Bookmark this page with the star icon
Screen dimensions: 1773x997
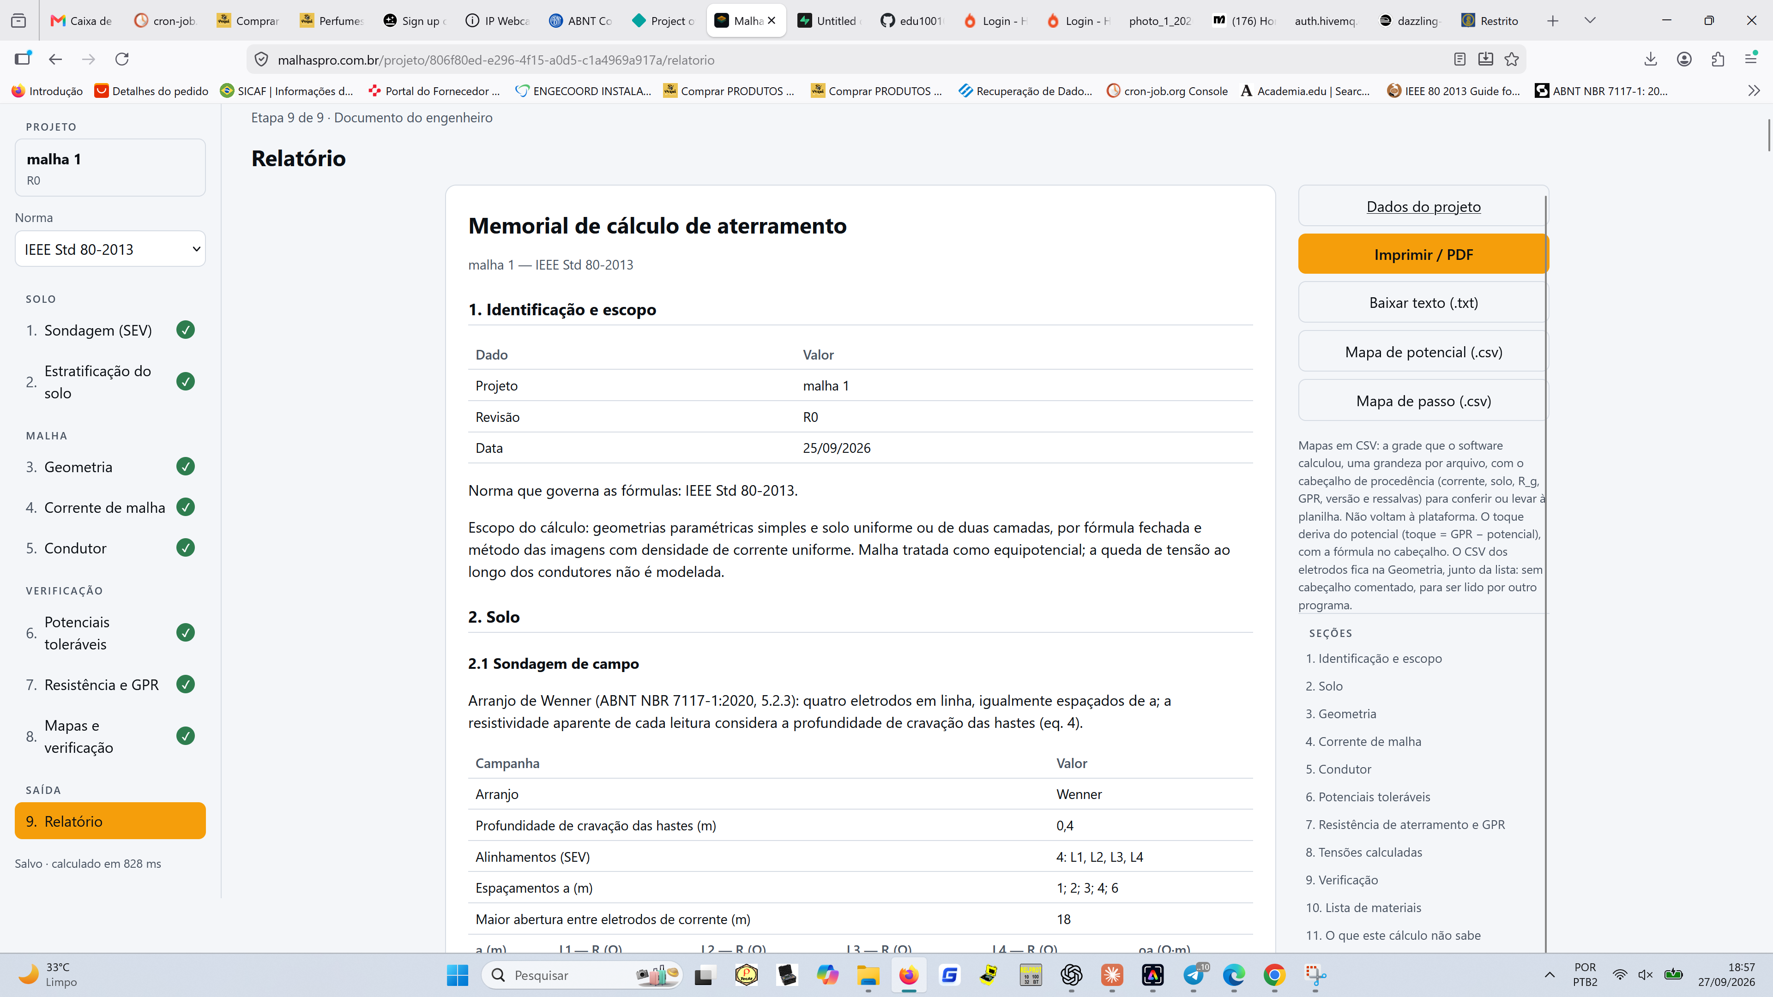click(1512, 59)
